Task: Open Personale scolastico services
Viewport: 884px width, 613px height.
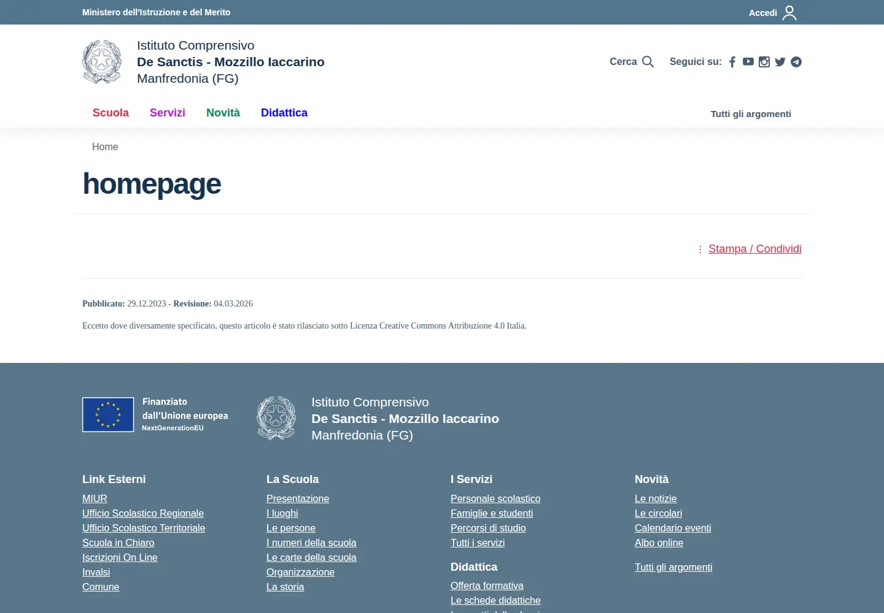Action: tap(495, 499)
